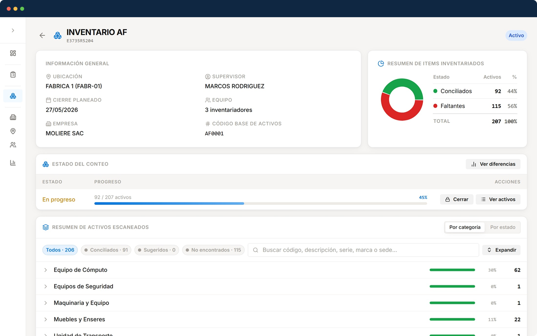Filter by No encontrados · 115 chip

click(x=213, y=250)
